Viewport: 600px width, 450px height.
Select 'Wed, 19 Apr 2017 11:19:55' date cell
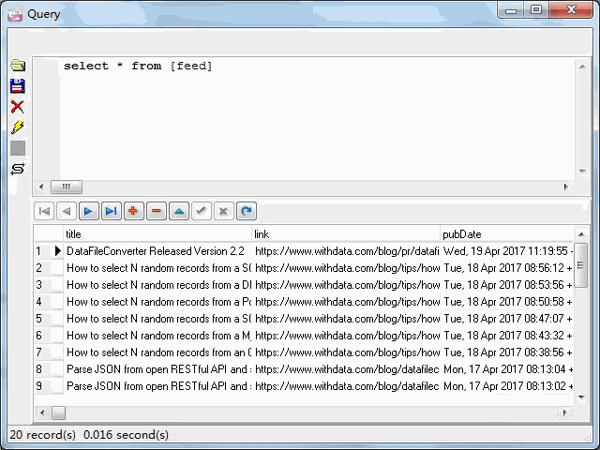click(507, 251)
